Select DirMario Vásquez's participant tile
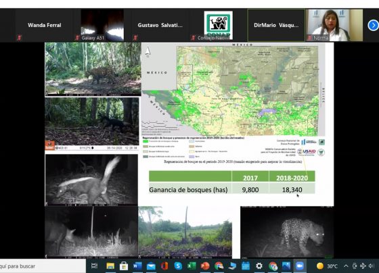 (x=276, y=26)
